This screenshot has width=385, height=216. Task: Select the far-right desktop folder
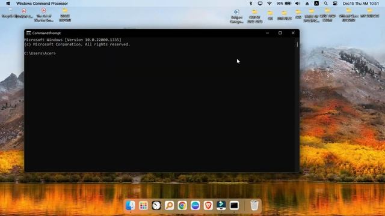(x=369, y=13)
